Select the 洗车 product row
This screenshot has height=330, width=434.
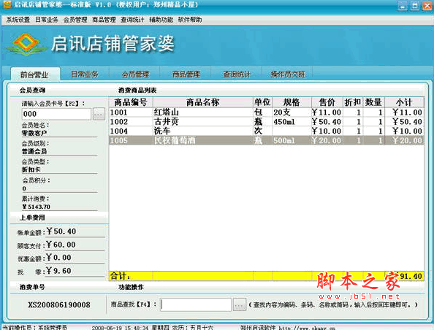pyautogui.click(x=266, y=131)
